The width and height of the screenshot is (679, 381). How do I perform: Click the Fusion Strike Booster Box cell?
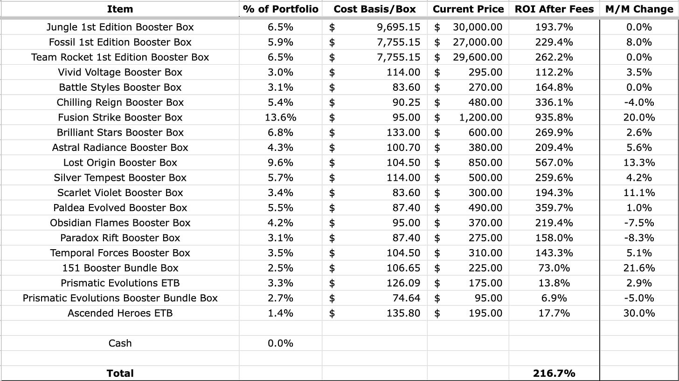[120, 117]
